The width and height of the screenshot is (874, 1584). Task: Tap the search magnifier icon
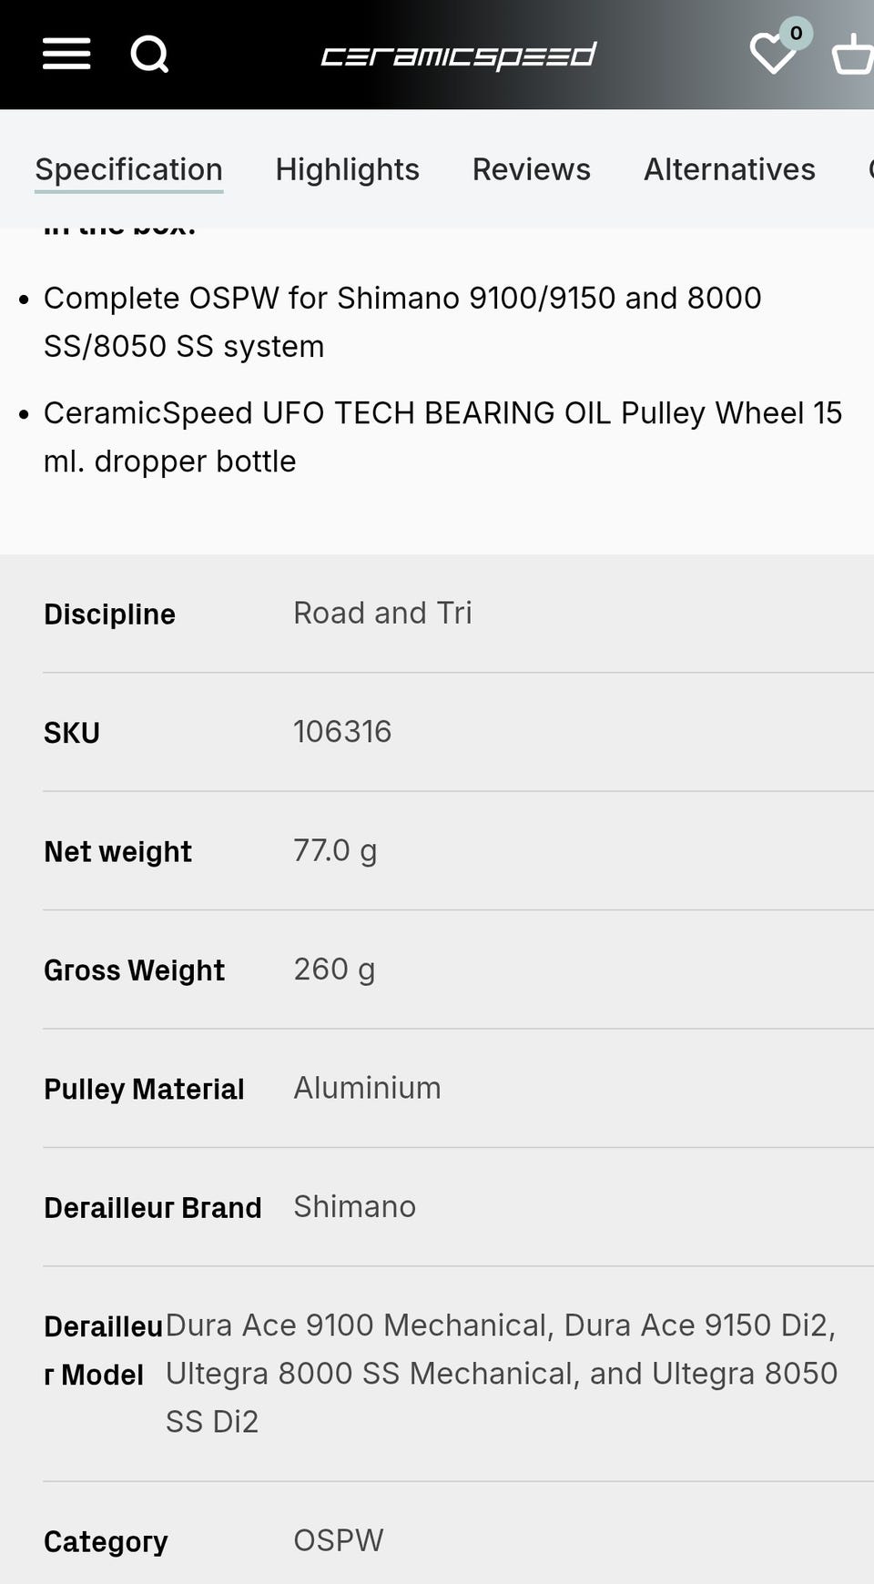pos(149,55)
